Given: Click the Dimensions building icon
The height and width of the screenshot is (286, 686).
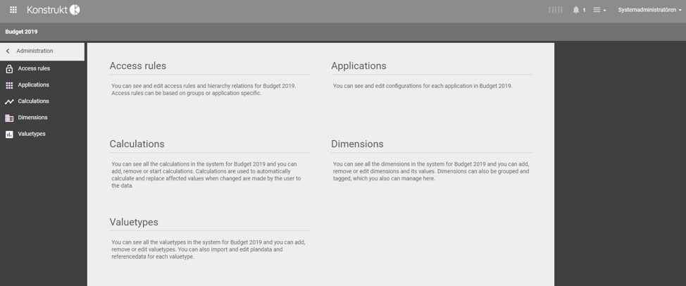Looking at the screenshot, I should coord(9,118).
